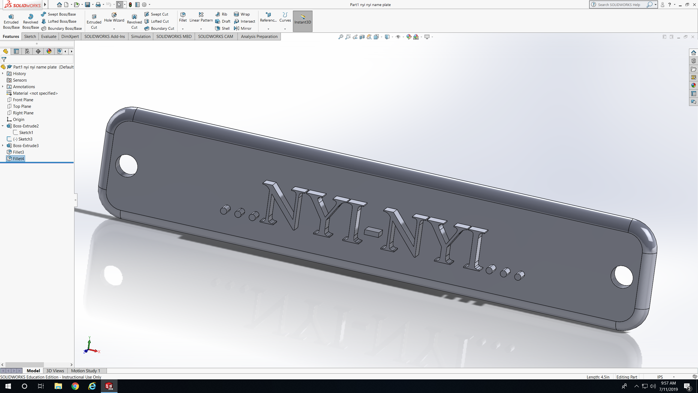
Task: Toggle the Instant3D mode button
Action: coord(302,21)
